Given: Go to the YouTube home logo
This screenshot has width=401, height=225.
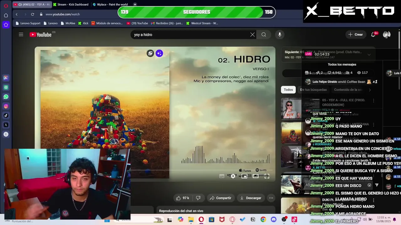Looking at the screenshot, I should coord(40,35).
